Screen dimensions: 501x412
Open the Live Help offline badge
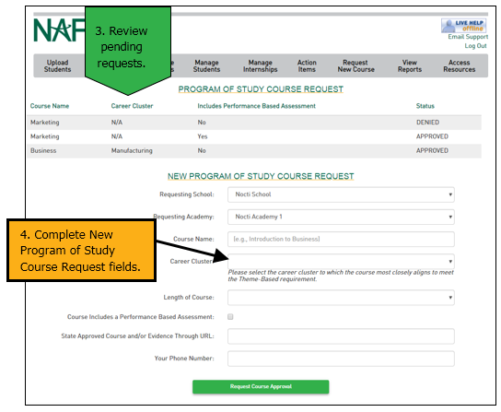463,26
